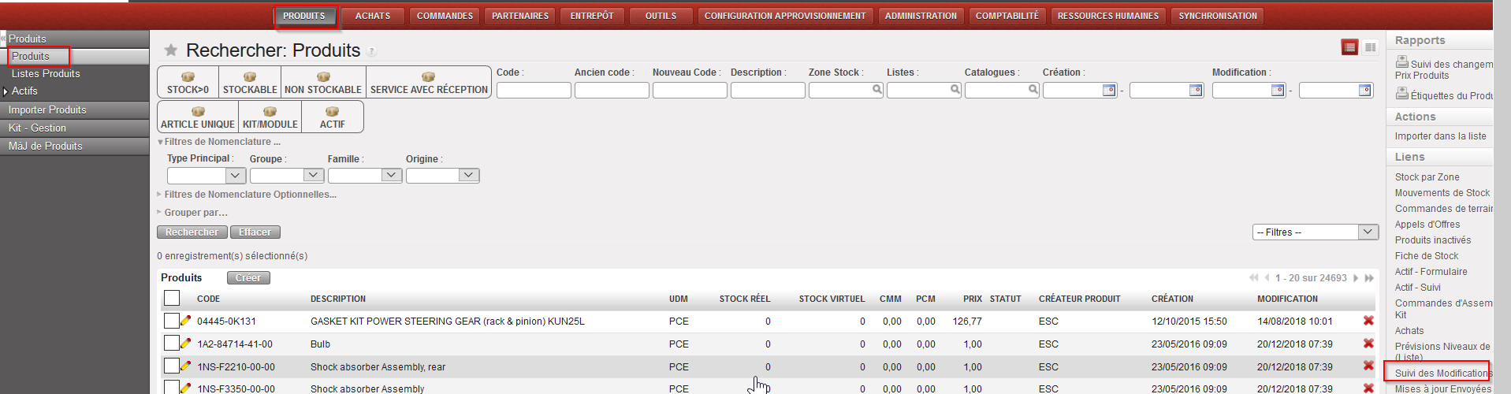The image size is (1511, 394).
Task: Go to the next page of results
Action: tap(1356, 278)
